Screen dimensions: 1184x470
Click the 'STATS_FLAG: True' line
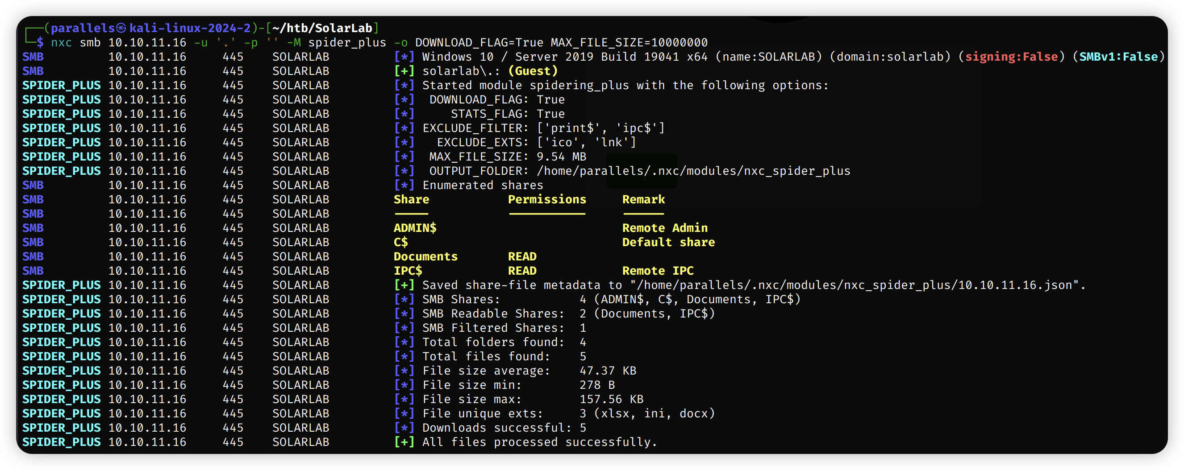508,113
